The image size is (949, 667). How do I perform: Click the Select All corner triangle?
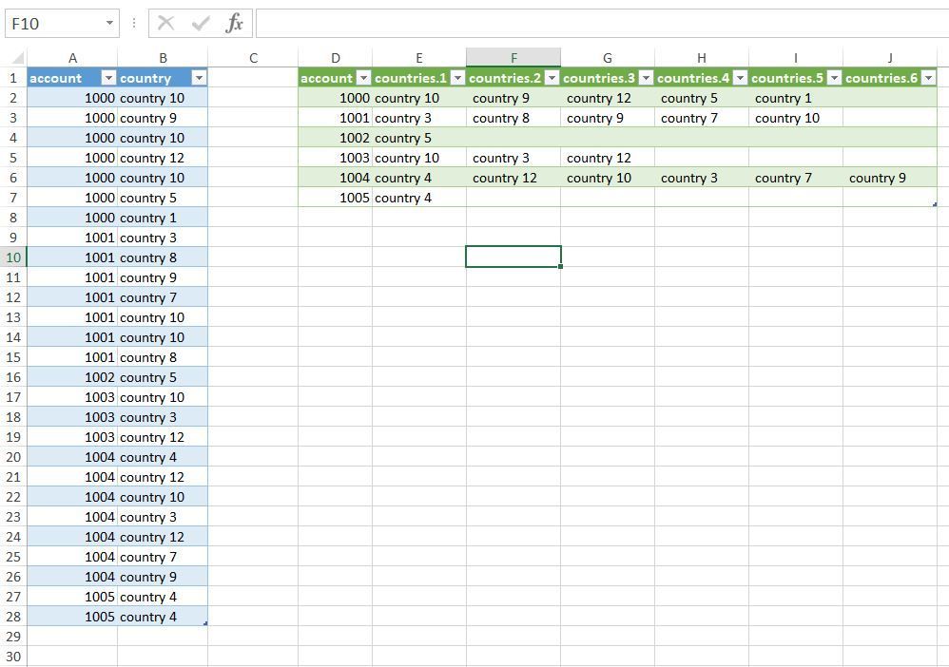[x=18, y=58]
